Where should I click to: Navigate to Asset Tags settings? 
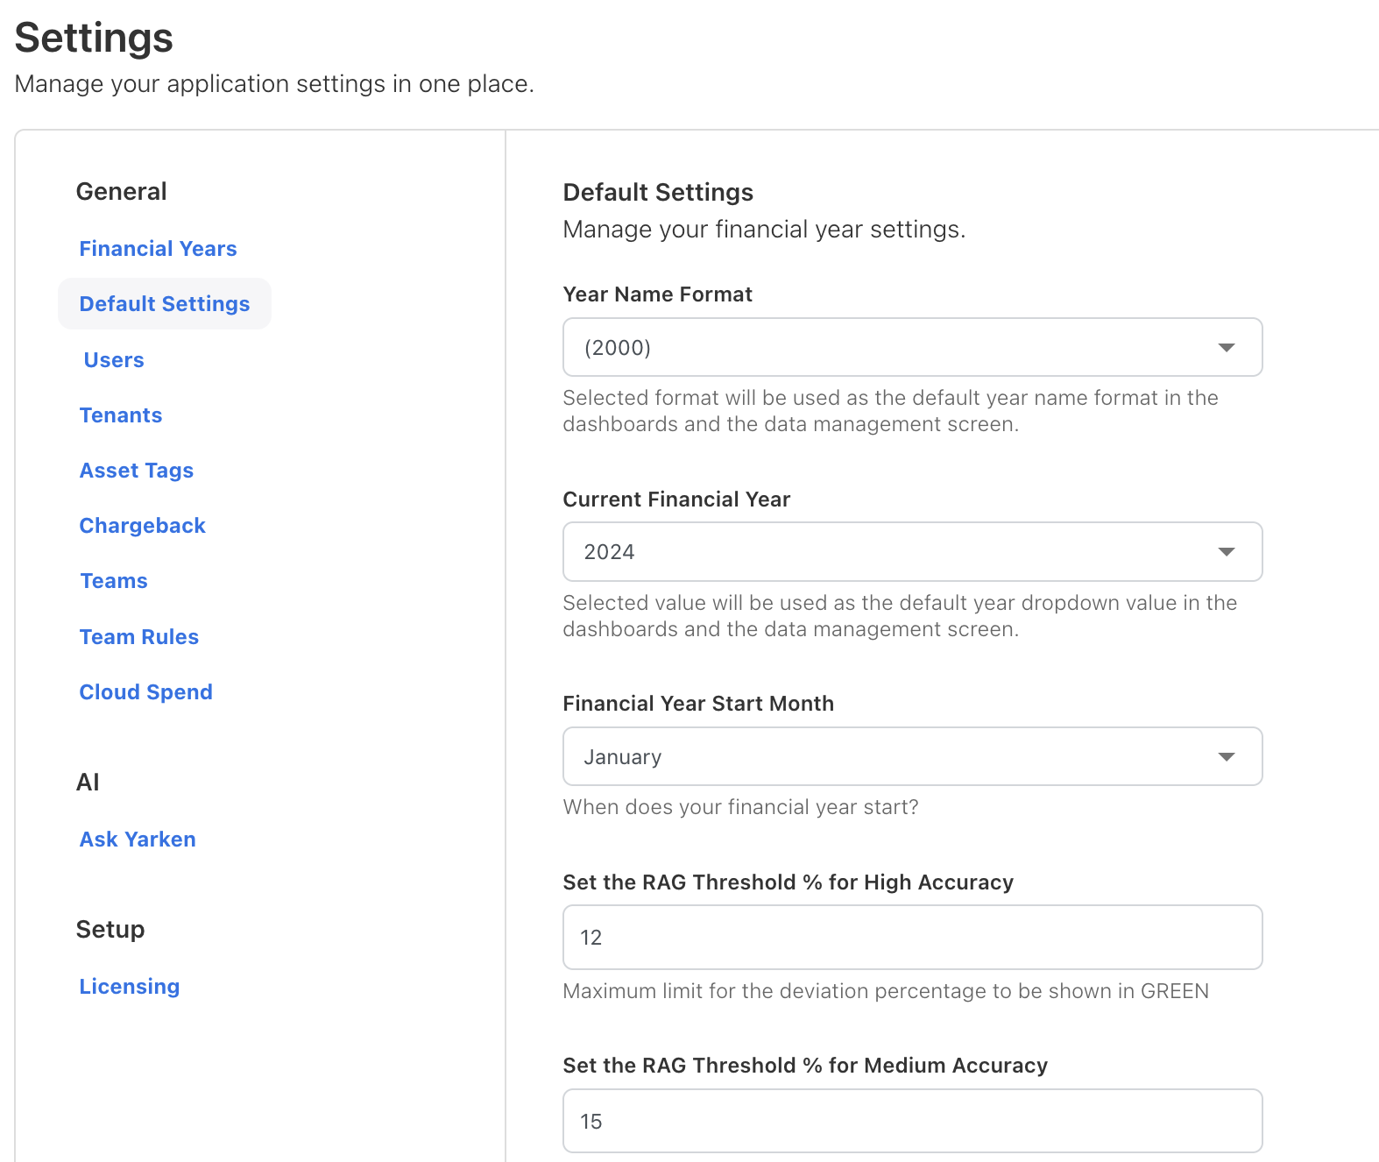(137, 471)
